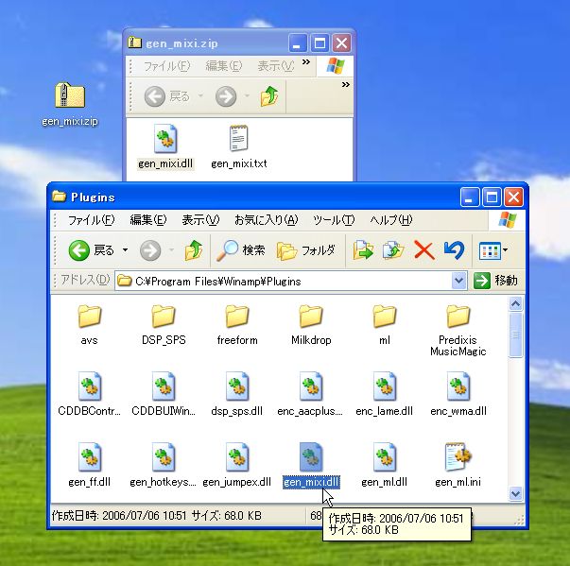The height and width of the screenshot is (566, 570).
Task: Open 表示(V) menu in gen_mixi.zip window
Action: [276, 66]
